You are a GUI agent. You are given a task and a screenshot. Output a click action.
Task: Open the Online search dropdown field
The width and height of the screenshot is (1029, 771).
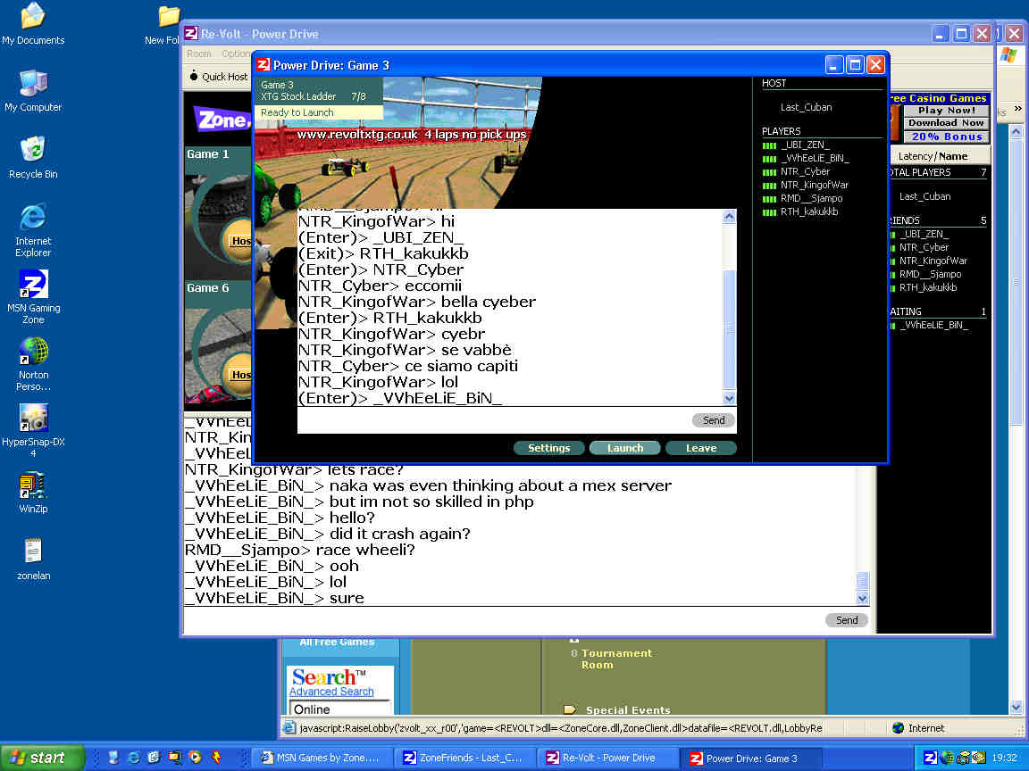340,709
